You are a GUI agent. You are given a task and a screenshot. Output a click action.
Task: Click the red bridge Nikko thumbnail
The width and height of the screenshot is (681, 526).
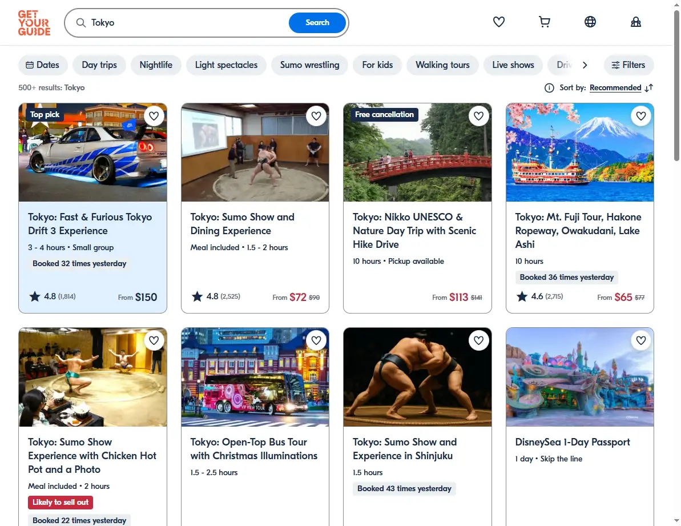coord(417,152)
